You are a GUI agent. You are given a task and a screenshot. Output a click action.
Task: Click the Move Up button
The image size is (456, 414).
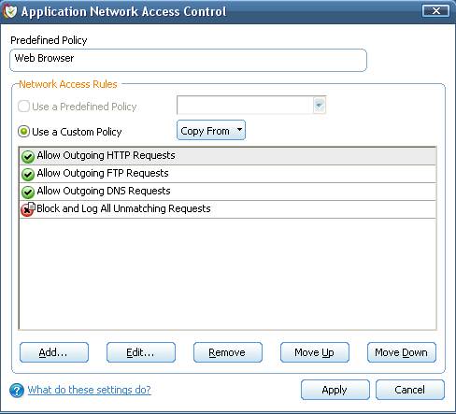[x=315, y=352]
